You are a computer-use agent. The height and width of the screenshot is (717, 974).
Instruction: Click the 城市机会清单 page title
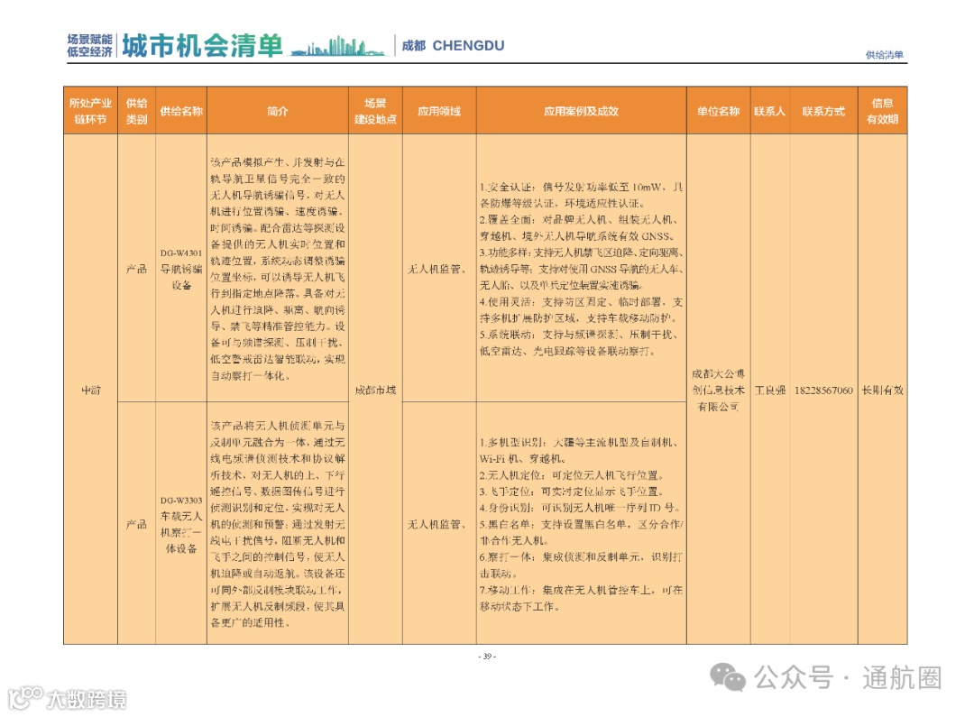pos(203,45)
